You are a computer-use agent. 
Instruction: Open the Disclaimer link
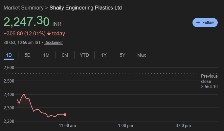[54, 43]
